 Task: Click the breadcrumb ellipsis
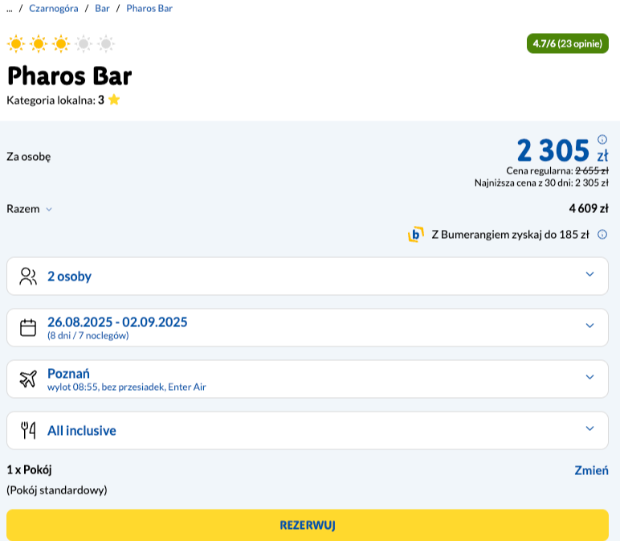(10, 9)
